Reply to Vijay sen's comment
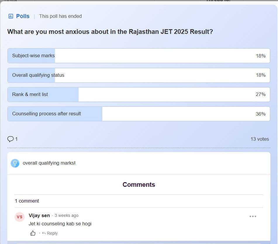The height and width of the screenshot is (244, 278). coord(50,233)
